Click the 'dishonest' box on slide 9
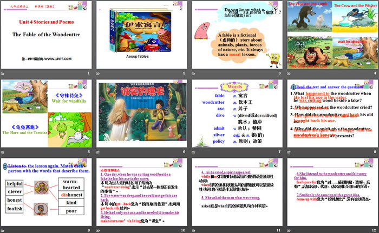The image size is (379, 233). click(71, 195)
